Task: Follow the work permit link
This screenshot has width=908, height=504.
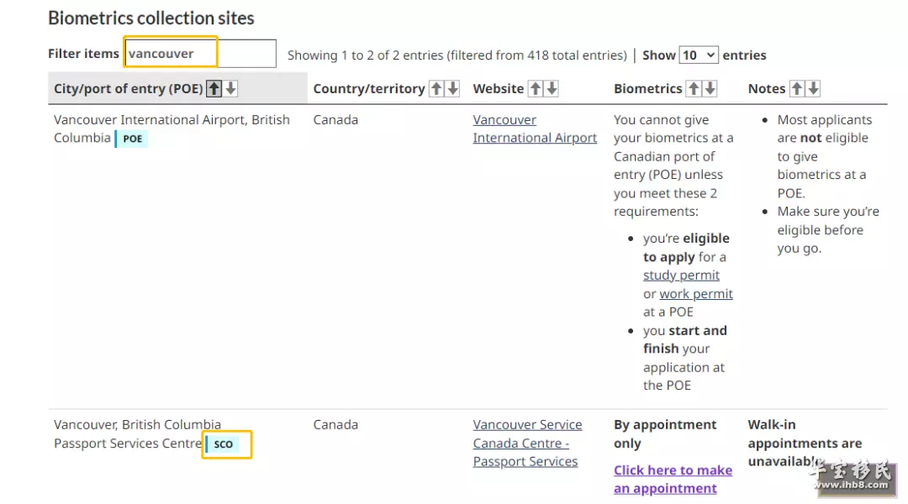Action: pos(696,293)
